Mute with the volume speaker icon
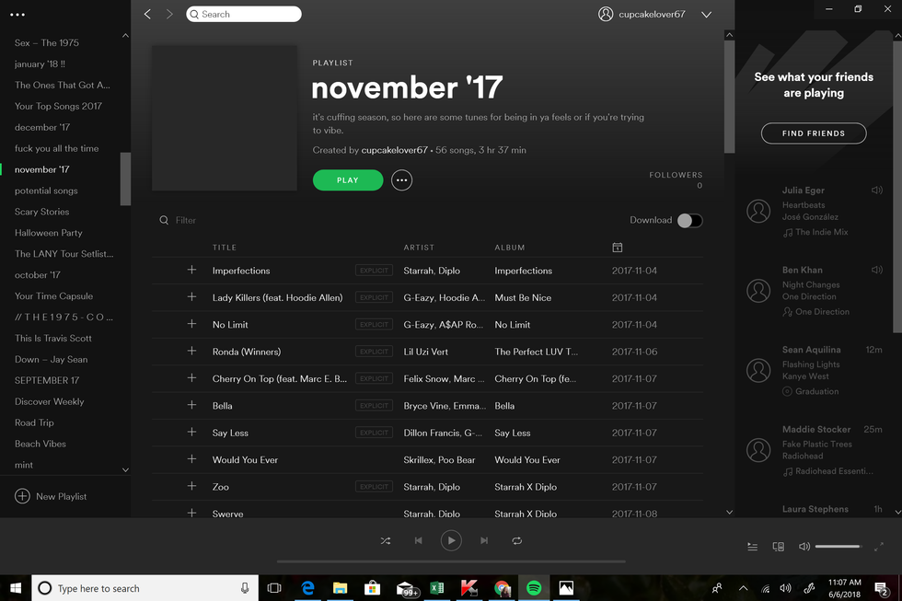Viewport: 902px width, 601px height. pos(804,547)
